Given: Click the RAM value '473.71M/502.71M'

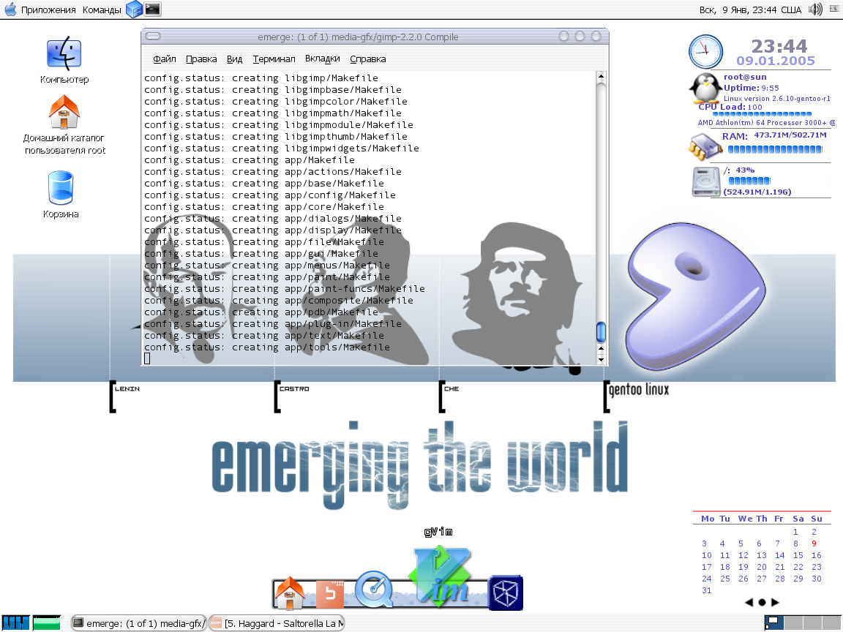Looking at the screenshot, I should 790,135.
